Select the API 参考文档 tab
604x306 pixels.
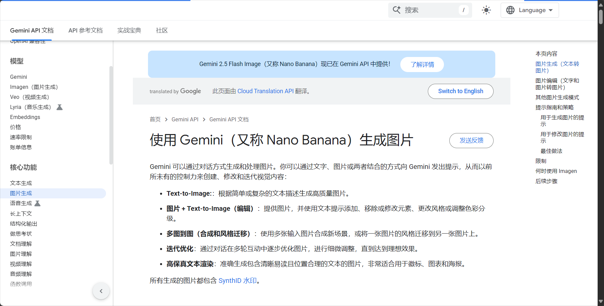(x=86, y=30)
